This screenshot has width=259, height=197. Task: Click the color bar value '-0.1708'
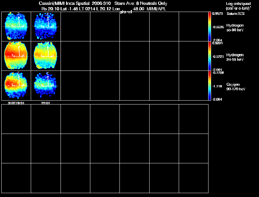pos(218,73)
